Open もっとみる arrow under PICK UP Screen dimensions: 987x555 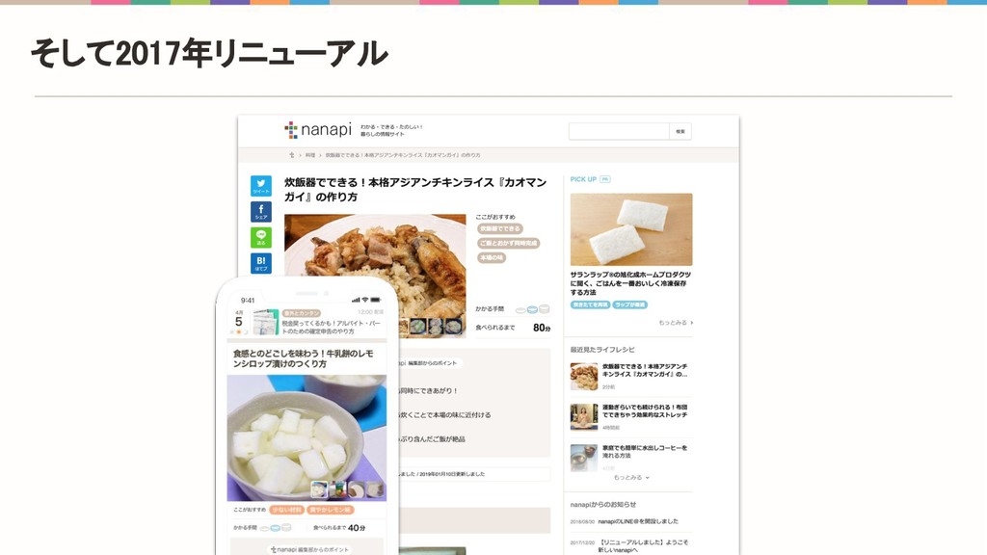click(676, 323)
